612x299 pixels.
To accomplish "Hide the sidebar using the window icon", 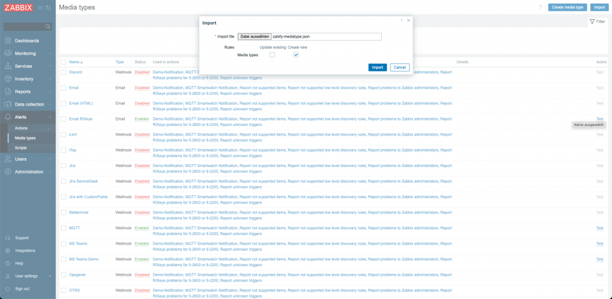I will [x=48, y=7].
